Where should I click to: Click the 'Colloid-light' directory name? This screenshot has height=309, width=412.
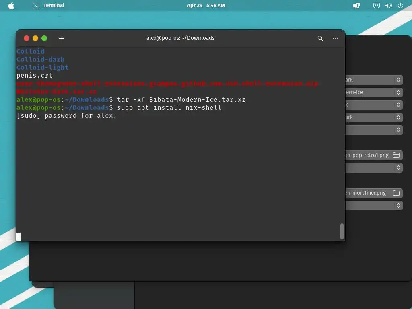coord(42,68)
